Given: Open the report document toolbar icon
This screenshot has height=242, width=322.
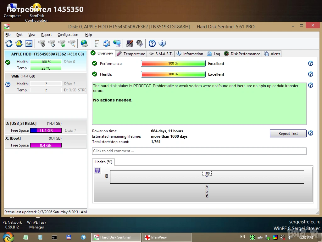Looking at the screenshot, I should pyautogui.click(x=97, y=43).
